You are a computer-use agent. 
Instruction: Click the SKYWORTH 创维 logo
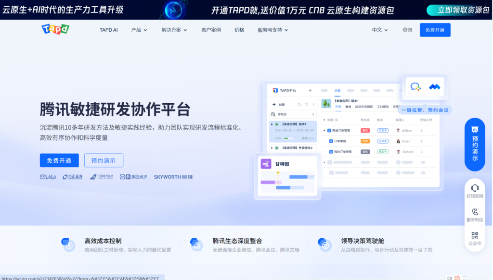tap(173, 177)
